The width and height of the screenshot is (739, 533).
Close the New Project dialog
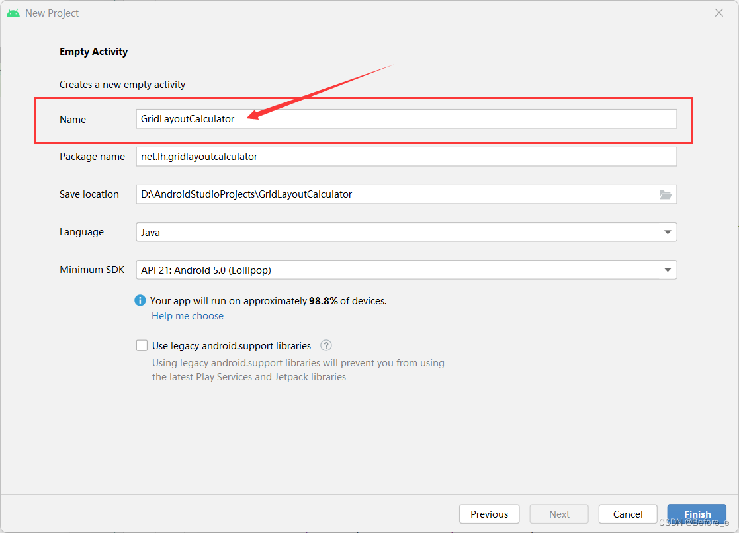pyautogui.click(x=718, y=13)
